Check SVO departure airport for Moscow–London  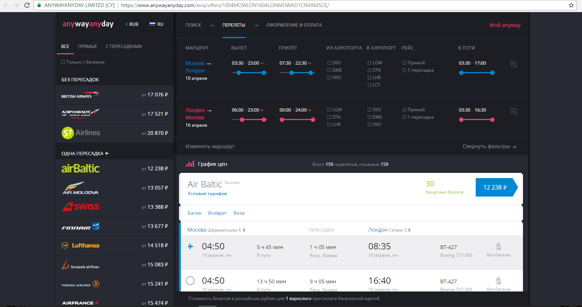(329, 63)
